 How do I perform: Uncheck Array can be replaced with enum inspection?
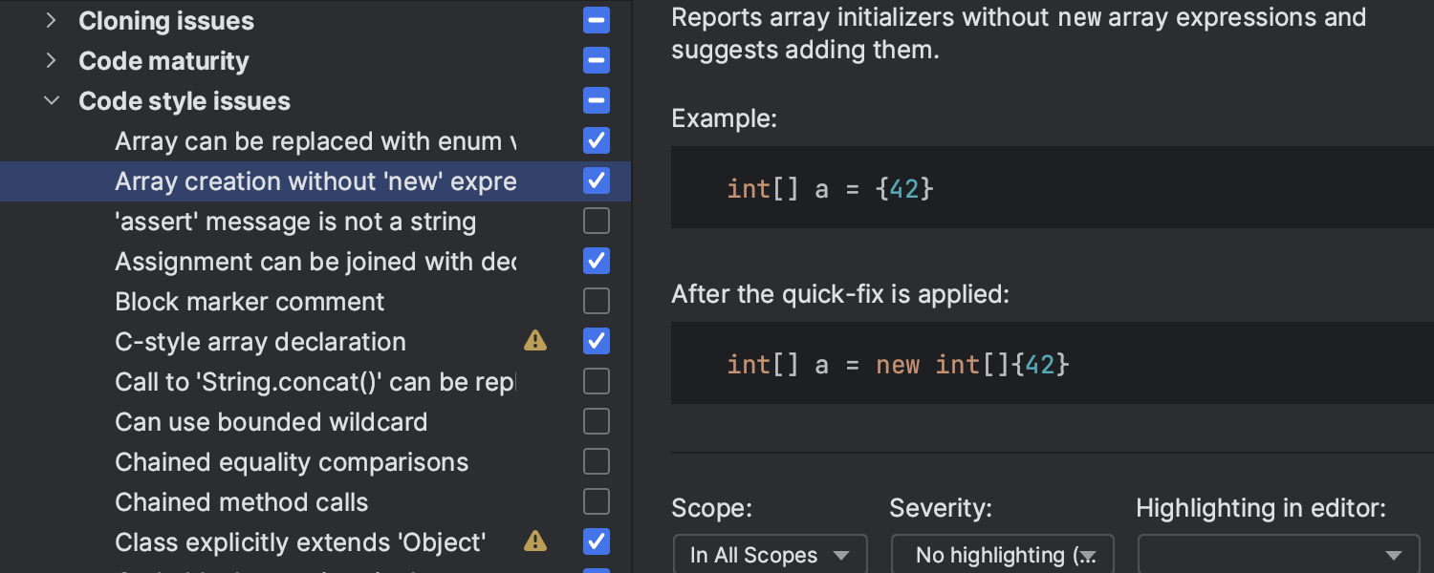click(597, 140)
